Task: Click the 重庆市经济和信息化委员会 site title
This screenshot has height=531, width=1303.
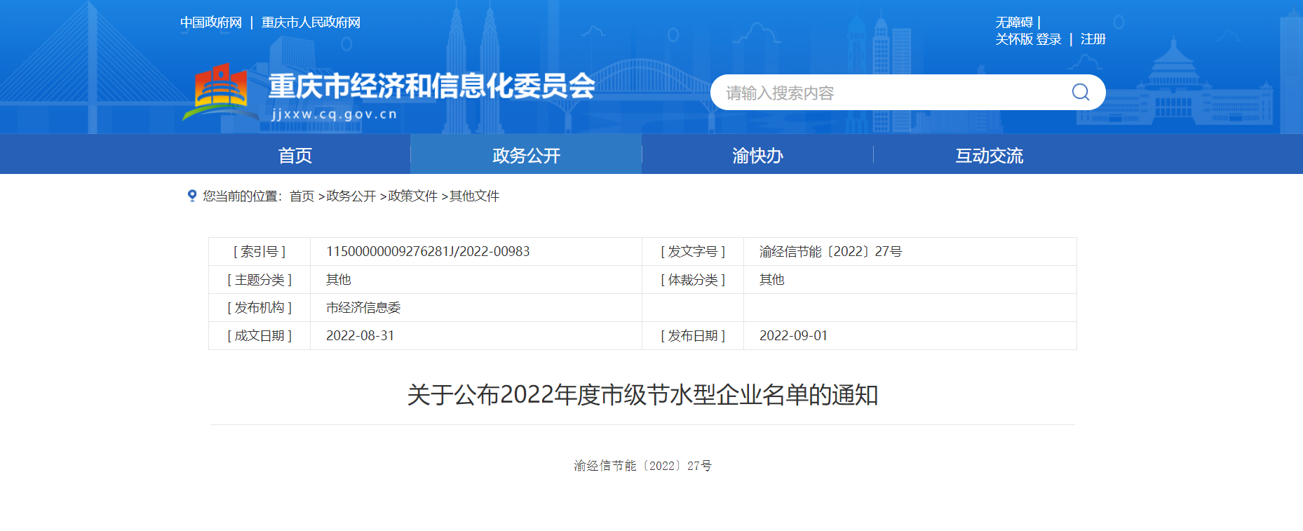Action: pos(431,86)
